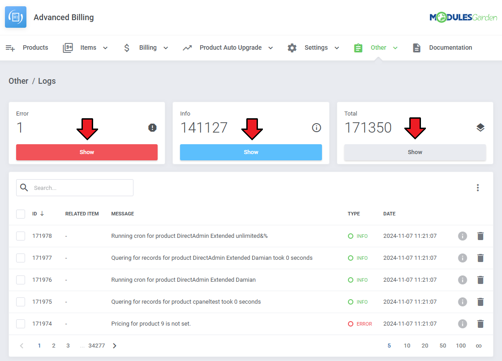Screen dimensions: 502x361
Task: Go to next page using arrow
Action: [x=115, y=346]
